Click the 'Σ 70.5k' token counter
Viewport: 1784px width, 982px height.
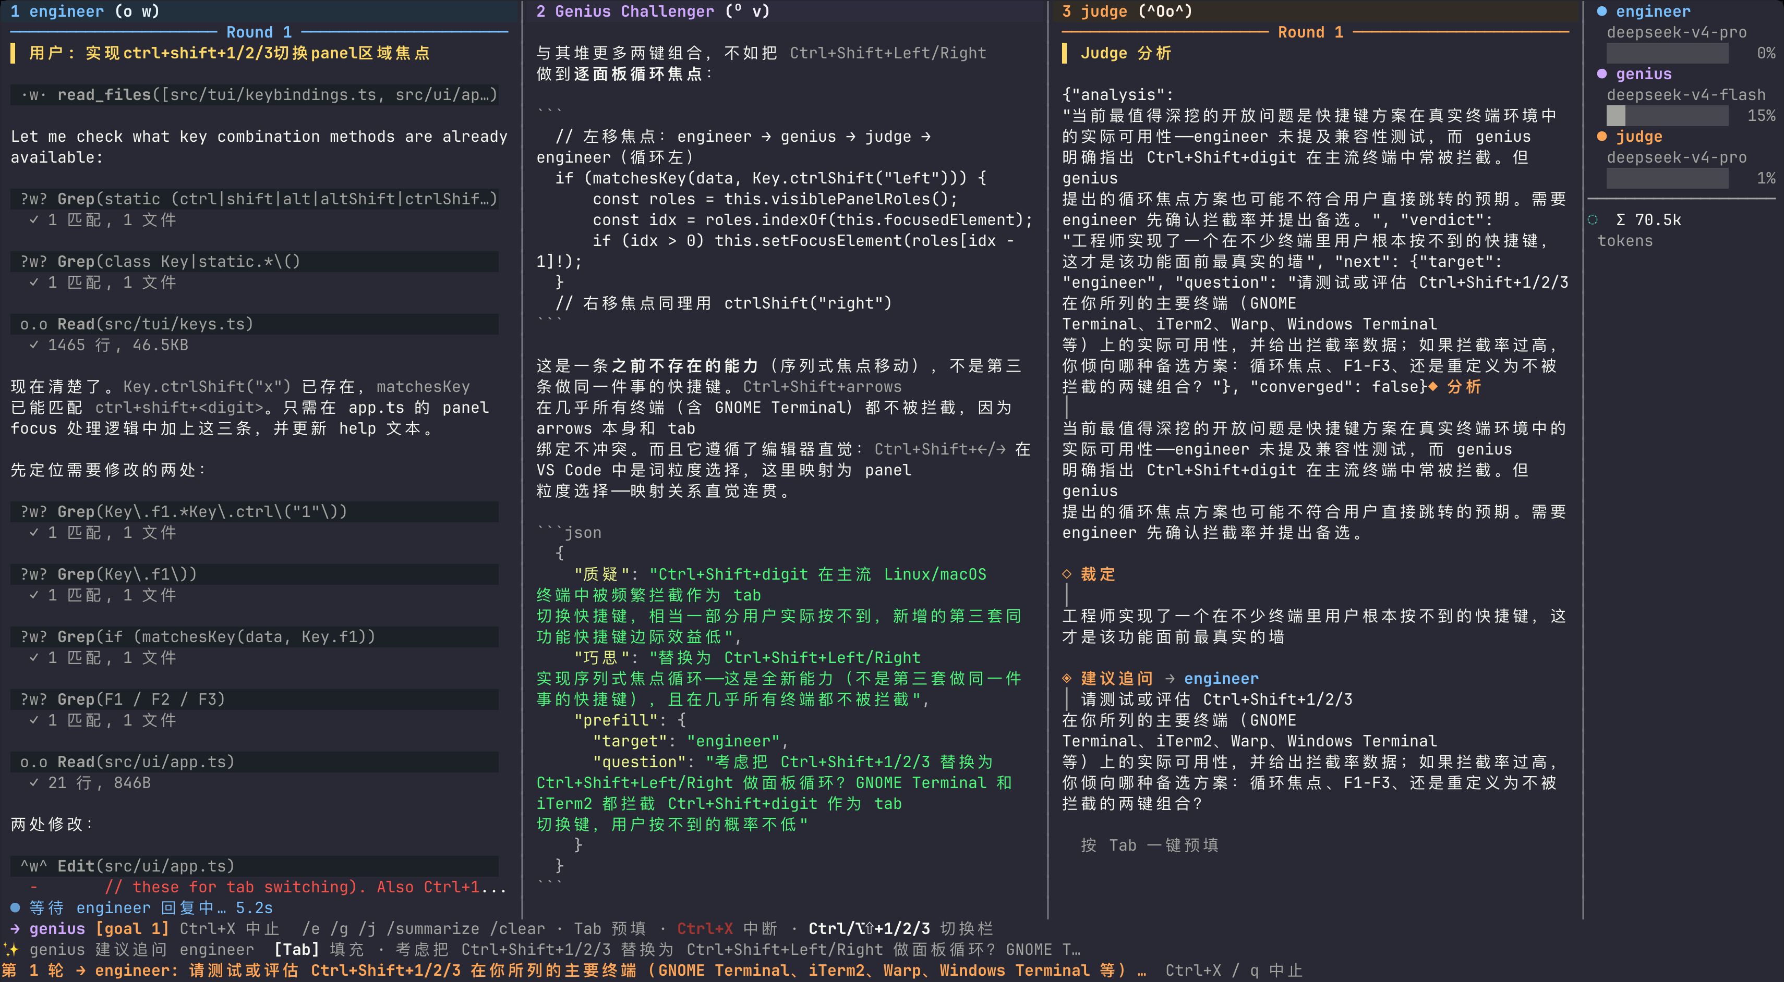(x=1648, y=220)
